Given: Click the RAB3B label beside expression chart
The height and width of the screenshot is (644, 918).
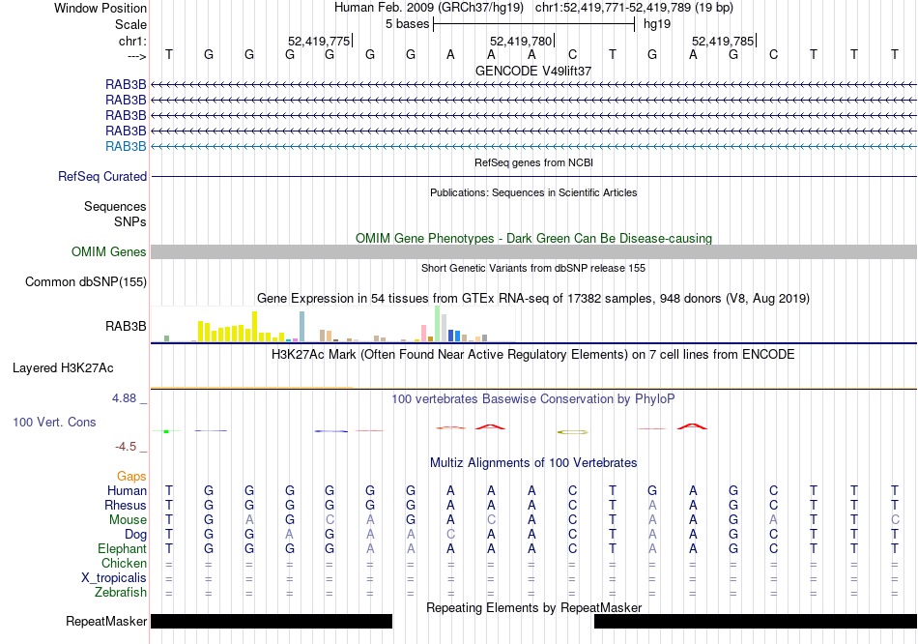Looking at the screenshot, I should tap(126, 327).
